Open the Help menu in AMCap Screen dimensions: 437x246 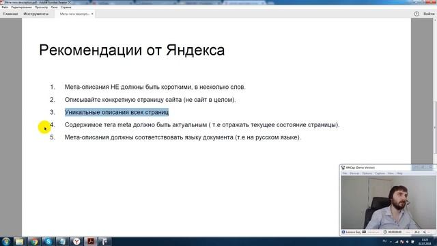pos(399,174)
